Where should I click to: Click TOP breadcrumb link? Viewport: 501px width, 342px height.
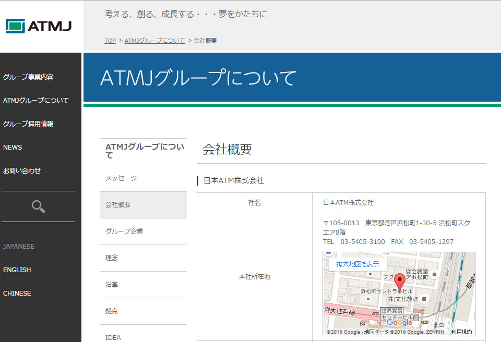click(110, 41)
